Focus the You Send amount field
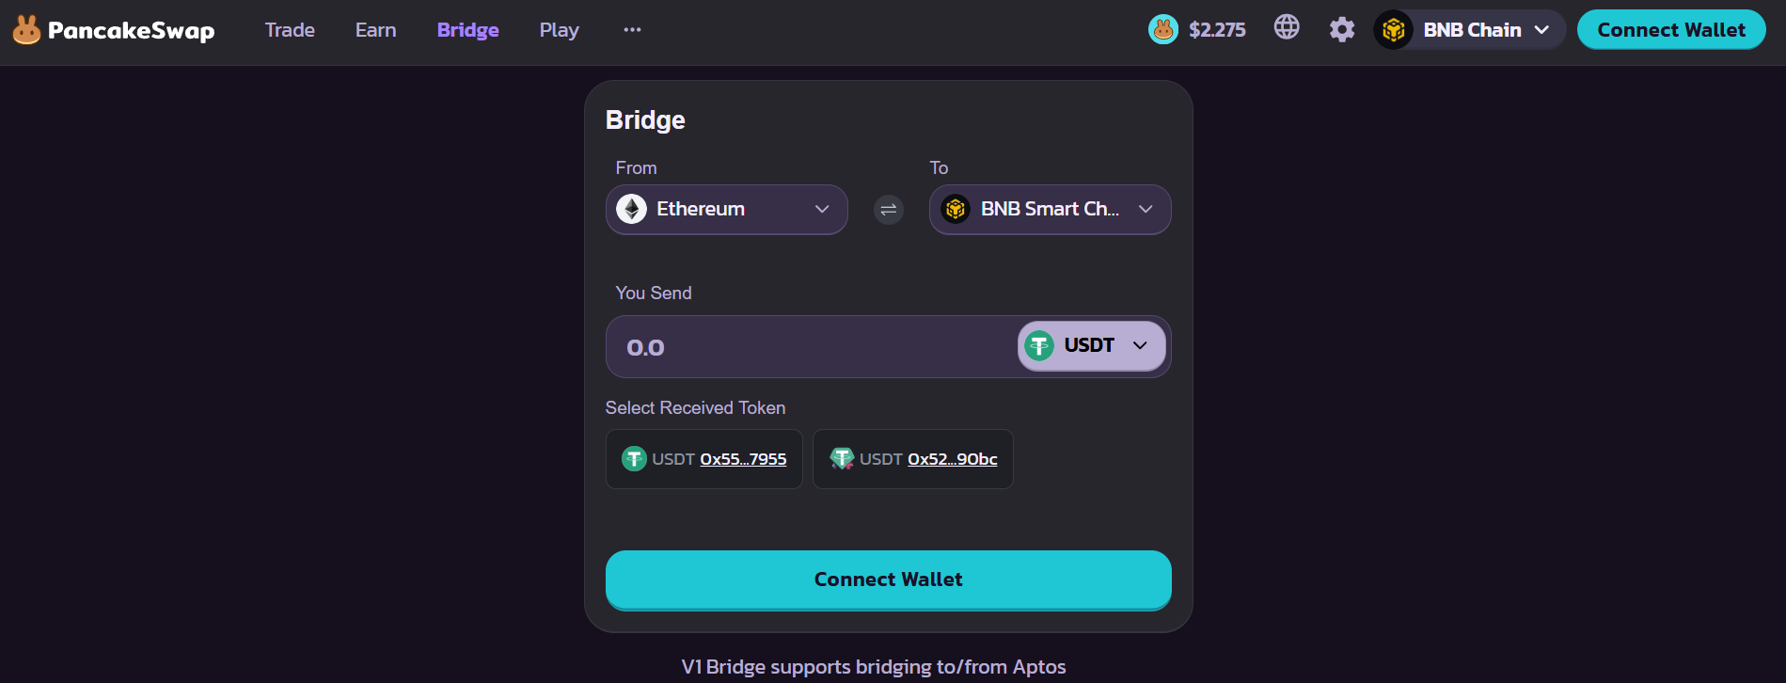Screen dimensions: 1786x683 click(x=809, y=347)
